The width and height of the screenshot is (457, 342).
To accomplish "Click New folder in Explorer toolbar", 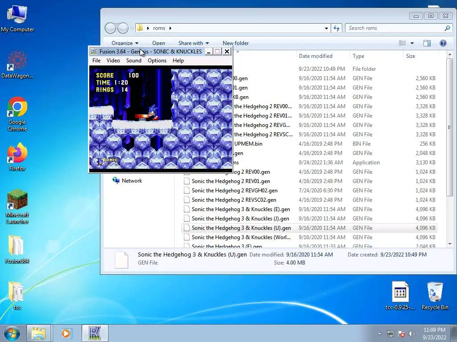I will click(x=236, y=43).
